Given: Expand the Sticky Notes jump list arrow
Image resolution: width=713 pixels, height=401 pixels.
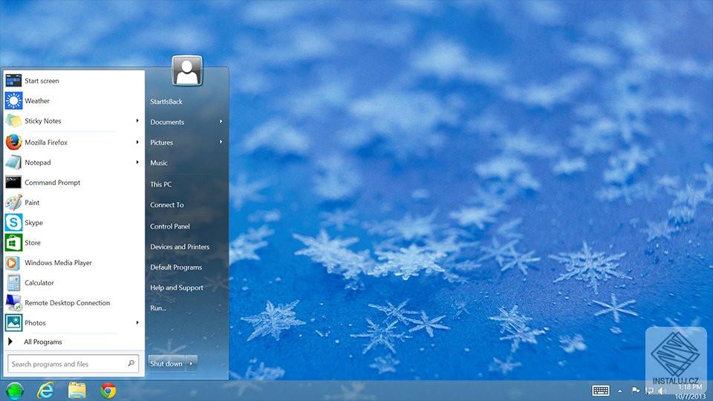Looking at the screenshot, I should [137, 120].
